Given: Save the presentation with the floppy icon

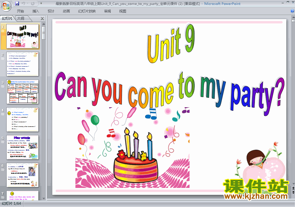Looking at the screenshot, I should coord(17,3).
